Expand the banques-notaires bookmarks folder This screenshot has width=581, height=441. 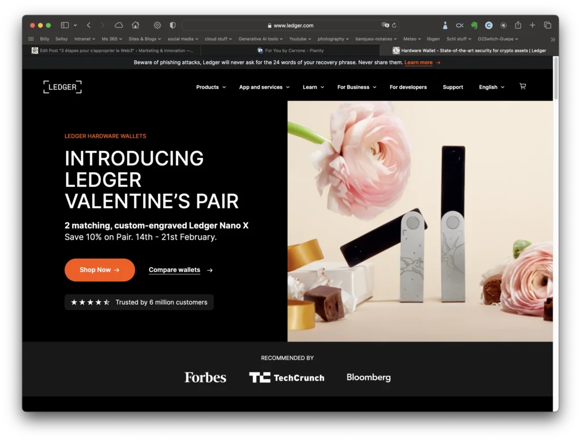(376, 39)
